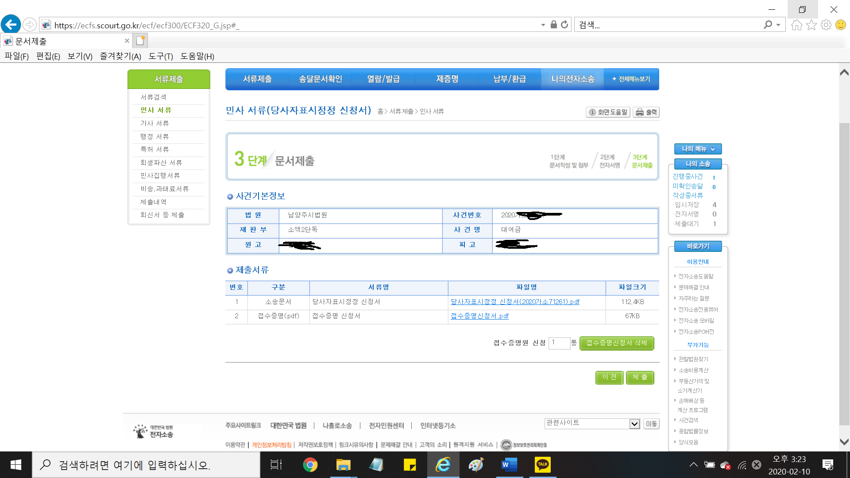
Task: Click the 제출 submit button
Action: [640, 378]
